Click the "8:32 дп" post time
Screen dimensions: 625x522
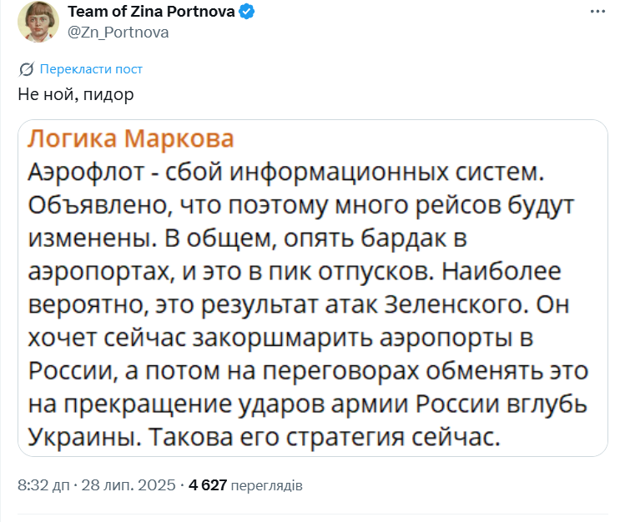(46, 484)
